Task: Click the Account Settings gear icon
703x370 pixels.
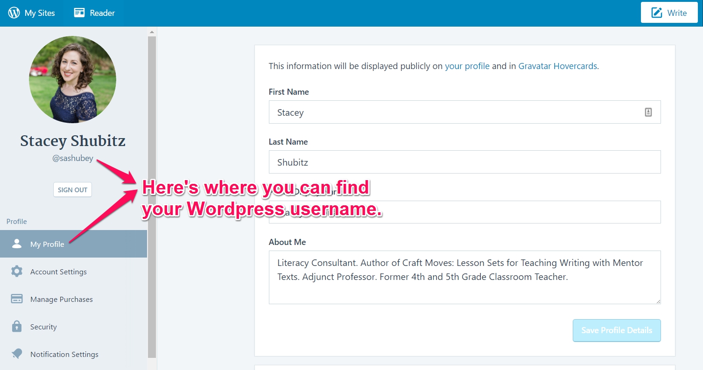Action: [x=17, y=272]
